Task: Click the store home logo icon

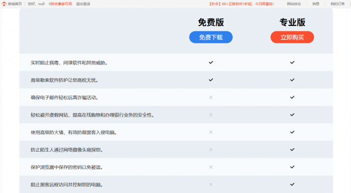Action: coord(4,4)
